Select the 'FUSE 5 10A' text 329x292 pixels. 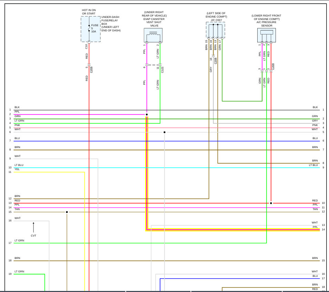pyautogui.click(x=94, y=28)
